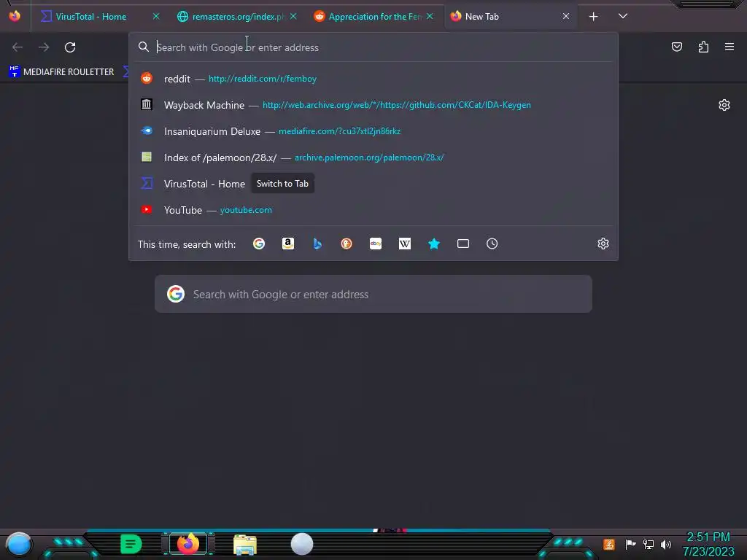Open the Action Center flag tray icon
The image size is (747, 560).
(x=630, y=544)
